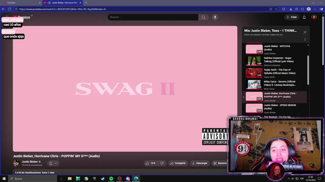Image resolution: width=325 pixels, height=182 pixels.
Task: Open Microsoft Edge taskbar icon
Action: (x=136, y=179)
